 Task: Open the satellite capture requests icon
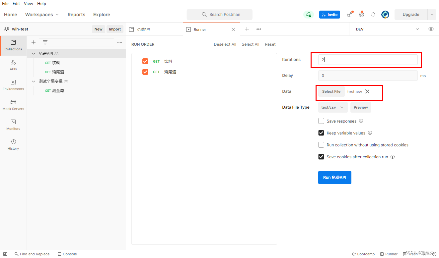pyautogui.click(x=349, y=15)
